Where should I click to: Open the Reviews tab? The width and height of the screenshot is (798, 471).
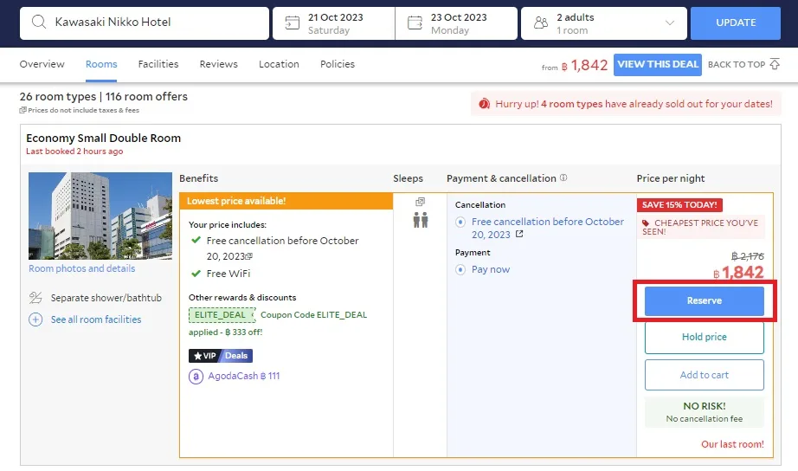pyautogui.click(x=218, y=64)
